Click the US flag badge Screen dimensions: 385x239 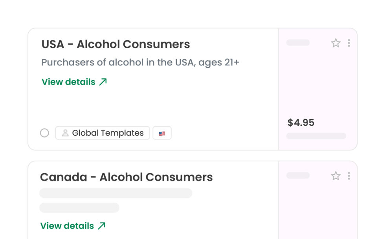point(162,133)
